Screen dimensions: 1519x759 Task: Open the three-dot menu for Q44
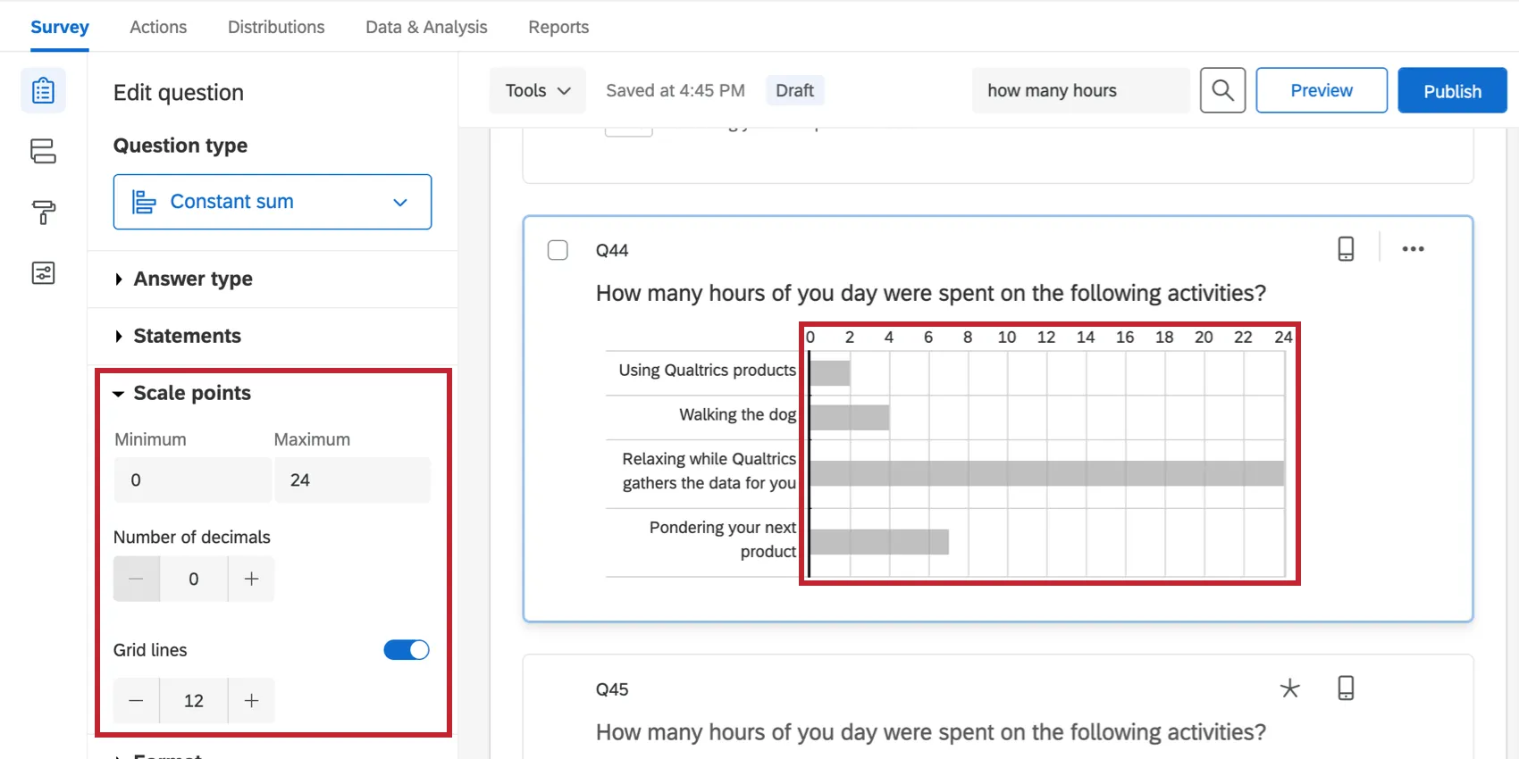pos(1413,249)
